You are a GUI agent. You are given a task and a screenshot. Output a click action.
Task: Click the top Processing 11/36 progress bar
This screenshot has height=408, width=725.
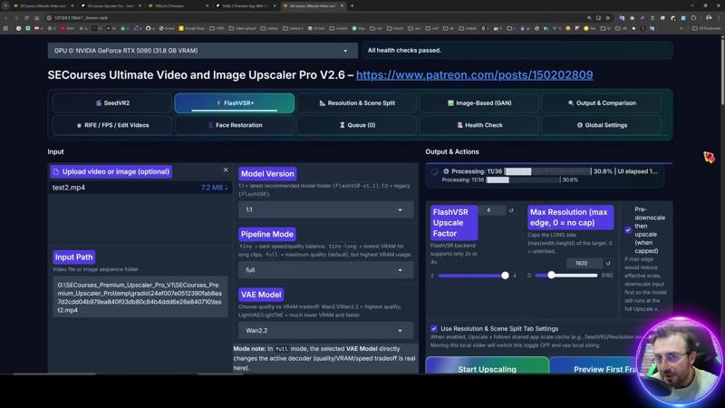[x=547, y=171]
